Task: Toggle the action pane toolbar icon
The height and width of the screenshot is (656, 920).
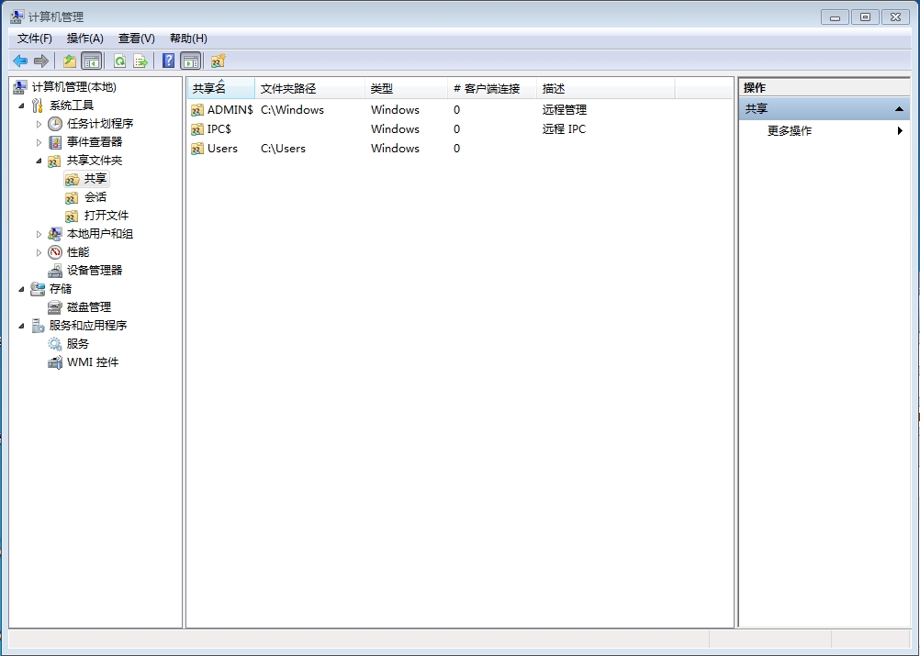Action: pyautogui.click(x=190, y=61)
